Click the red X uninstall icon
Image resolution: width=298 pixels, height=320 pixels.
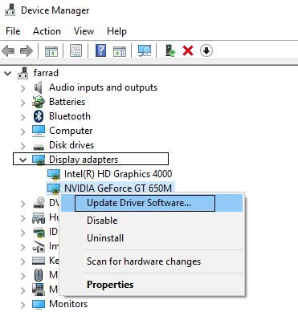coord(188,51)
